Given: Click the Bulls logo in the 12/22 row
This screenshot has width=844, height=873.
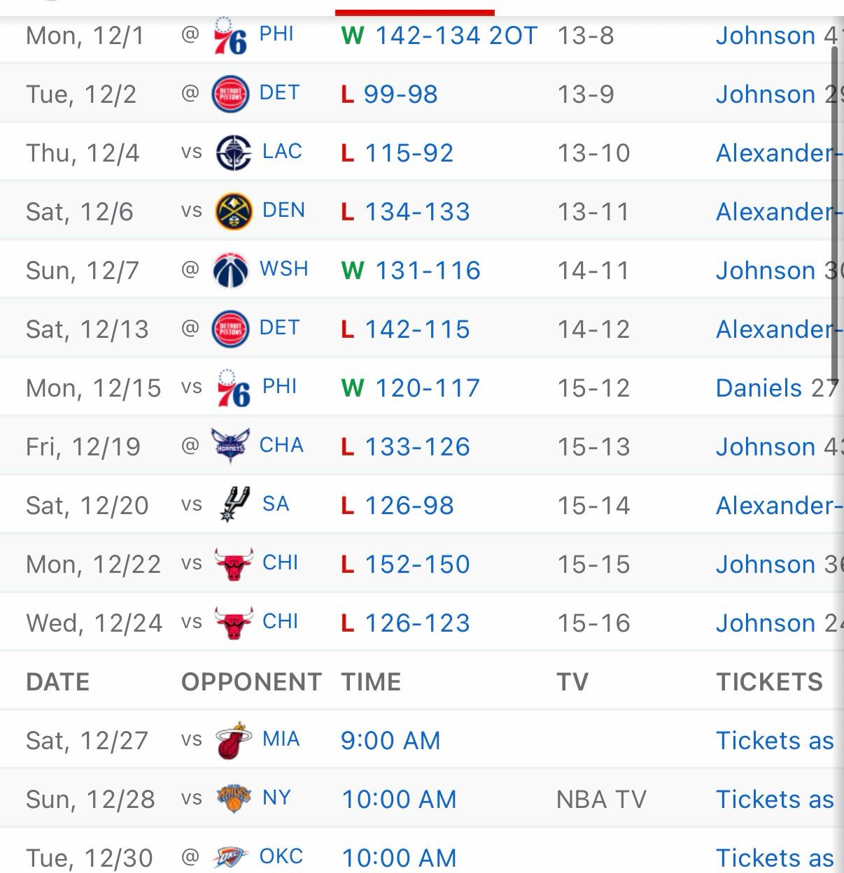Looking at the screenshot, I should click(x=233, y=564).
